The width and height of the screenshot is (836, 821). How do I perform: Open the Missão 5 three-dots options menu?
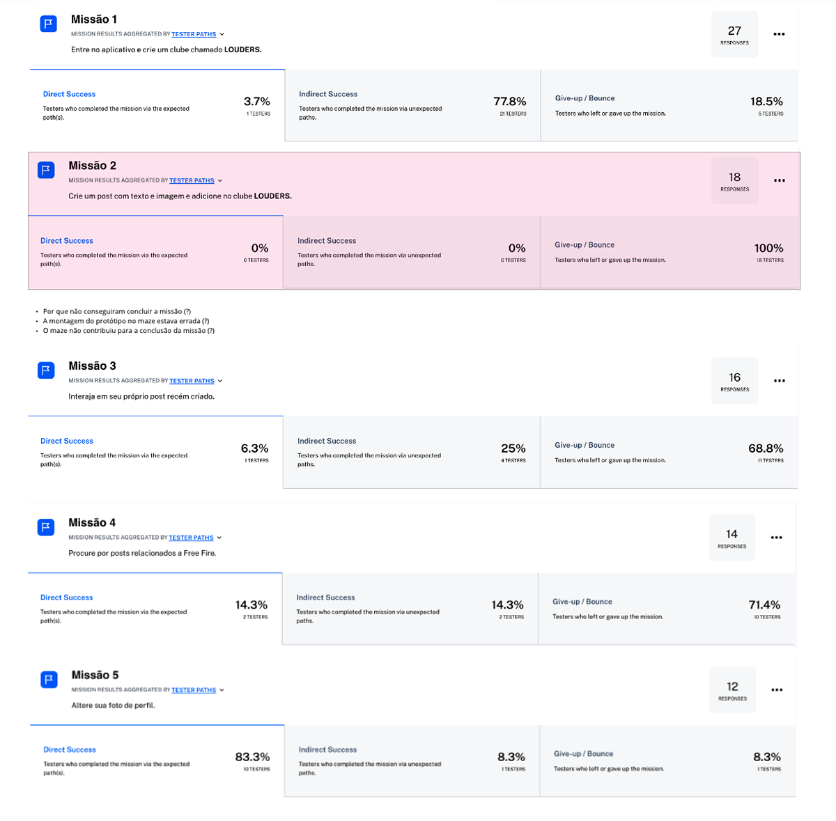coord(777,690)
